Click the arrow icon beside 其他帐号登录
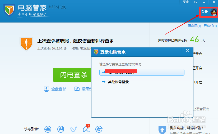The height and width of the screenshot is (134, 218). click(104, 82)
